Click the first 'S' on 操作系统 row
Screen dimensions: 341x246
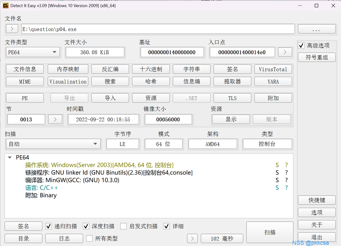tap(277, 165)
